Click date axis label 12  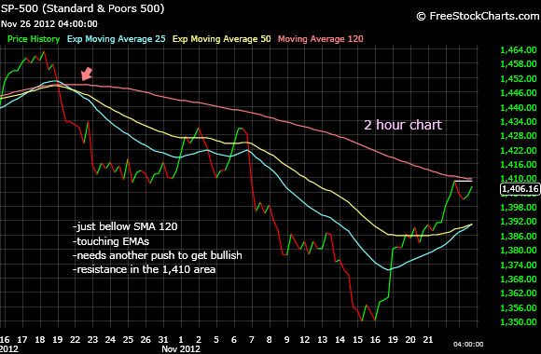coord(304,340)
